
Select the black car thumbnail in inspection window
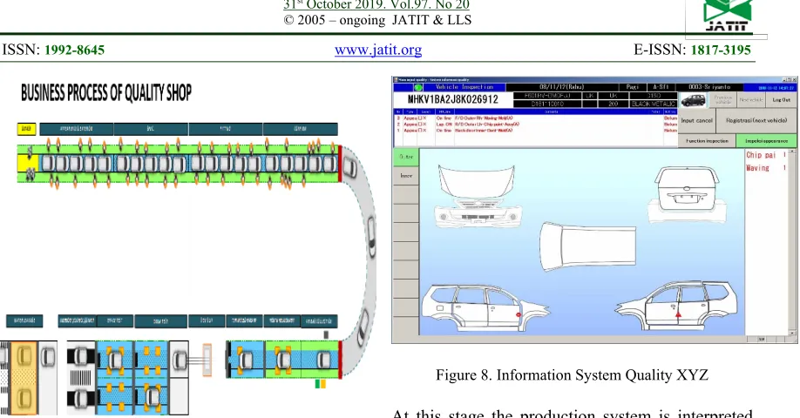click(x=694, y=100)
